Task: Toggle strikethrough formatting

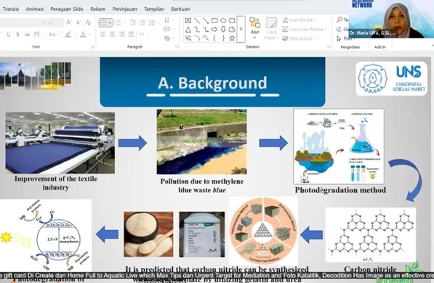Action: pyautogui.click(x=27, y=35)
